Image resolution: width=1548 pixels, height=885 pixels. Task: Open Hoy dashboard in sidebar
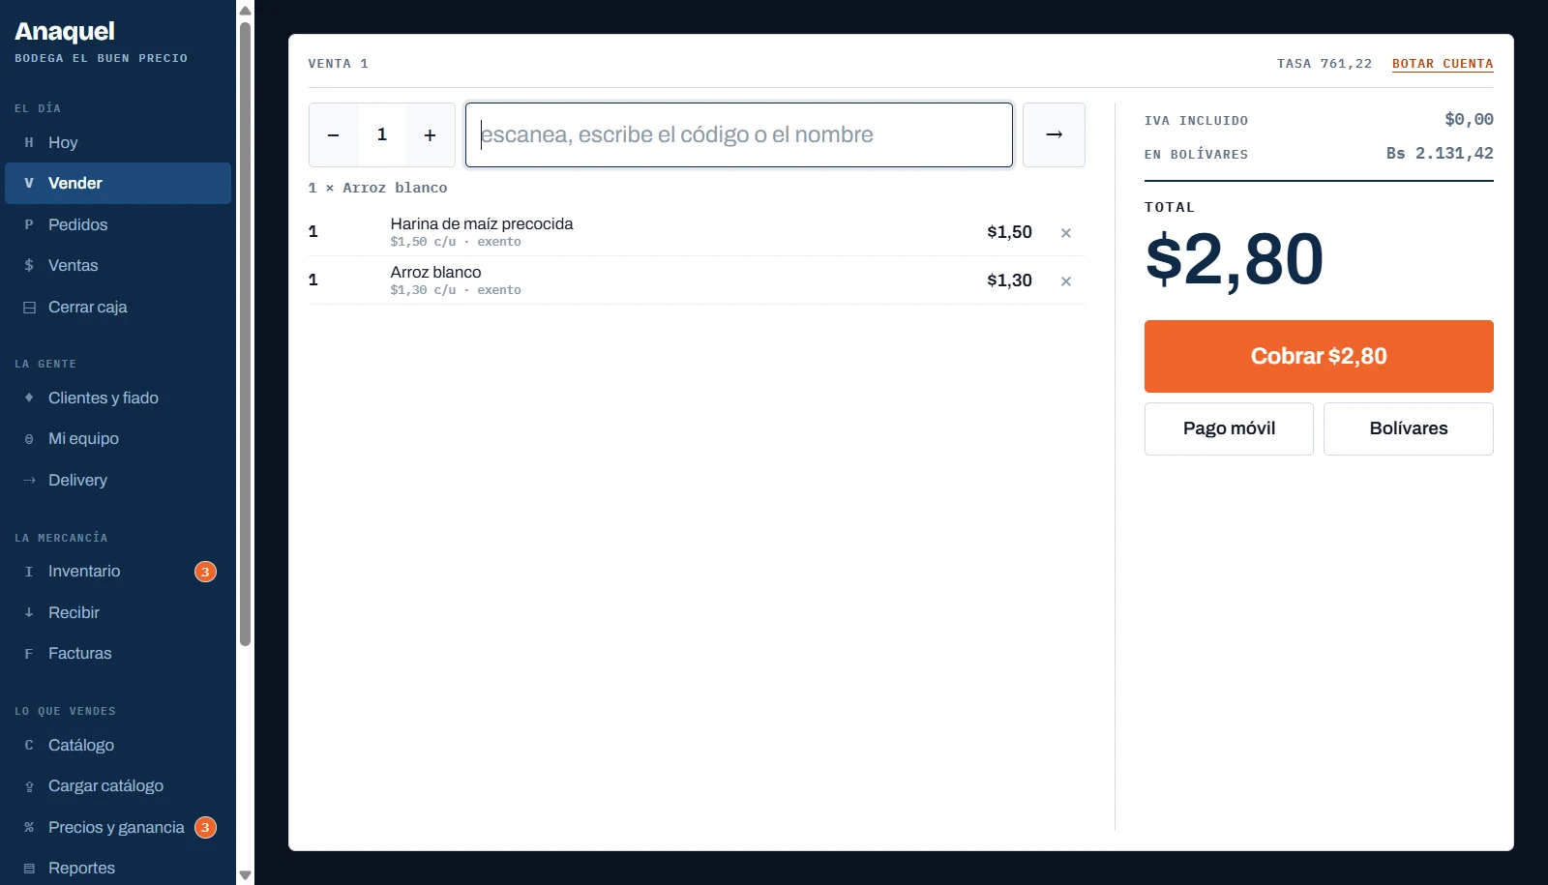(118, 142)
